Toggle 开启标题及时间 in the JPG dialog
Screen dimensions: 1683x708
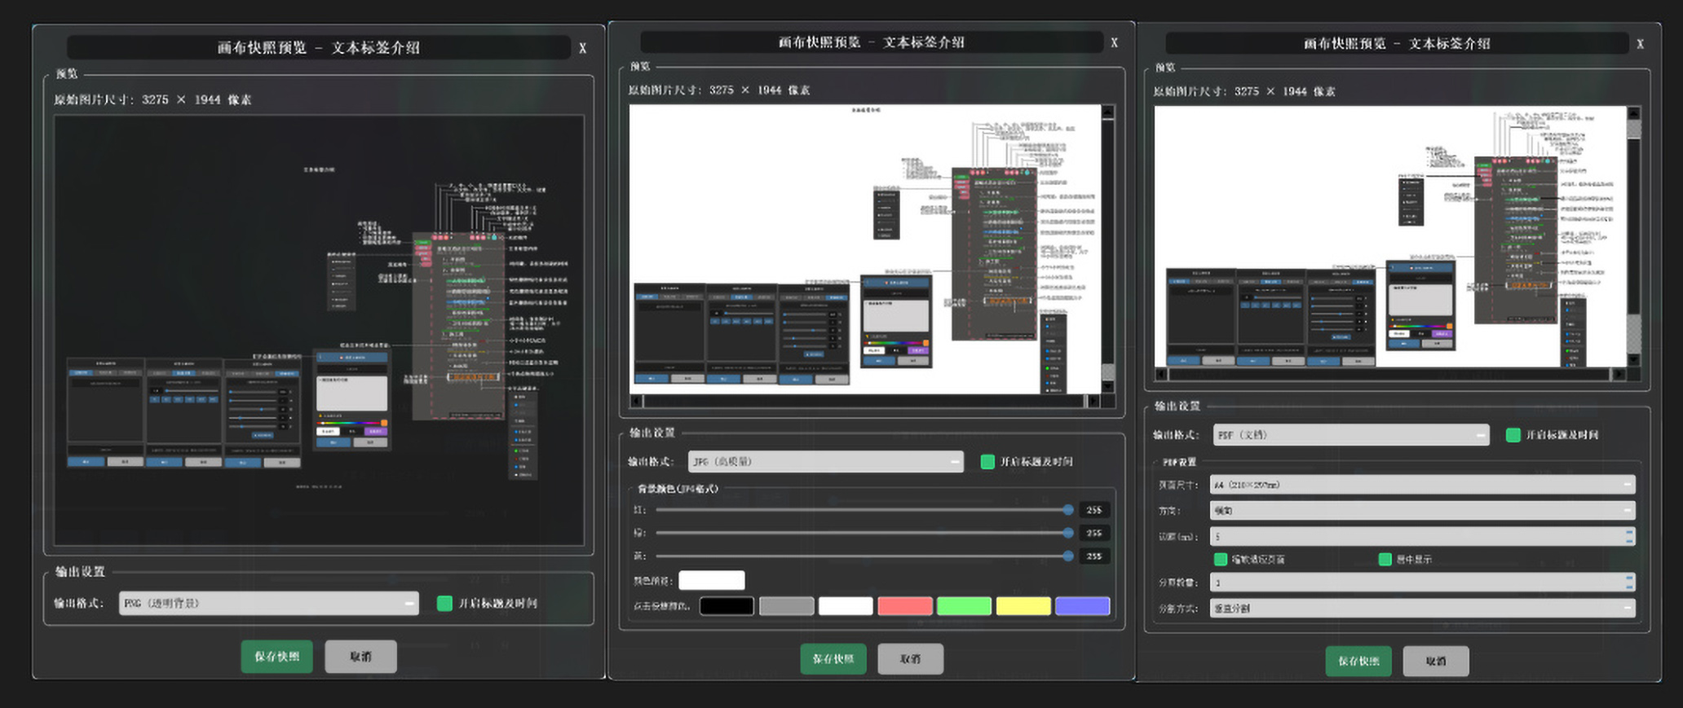(987, 462)
